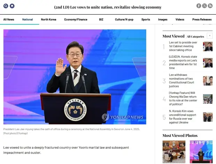This screenshot has height=164, width=216.
Task: Open the second Most Viewed Photos thumbnail
Action: [x=201, y=151]
